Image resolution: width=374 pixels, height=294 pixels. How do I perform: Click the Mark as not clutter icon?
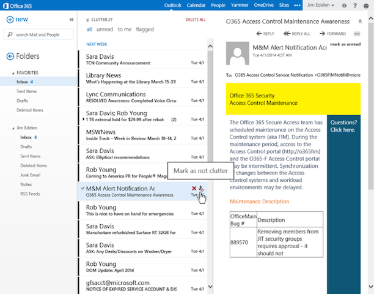coord(202,189)
